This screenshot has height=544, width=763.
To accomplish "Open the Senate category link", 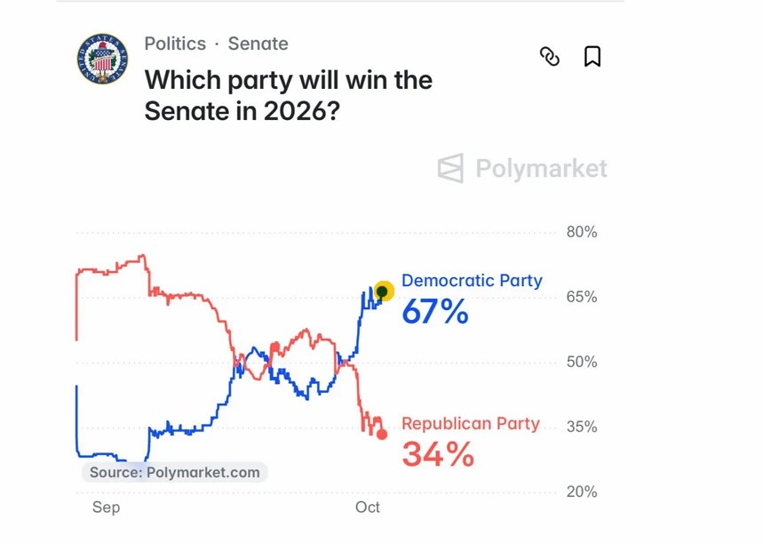I will [x=258, y=44].
